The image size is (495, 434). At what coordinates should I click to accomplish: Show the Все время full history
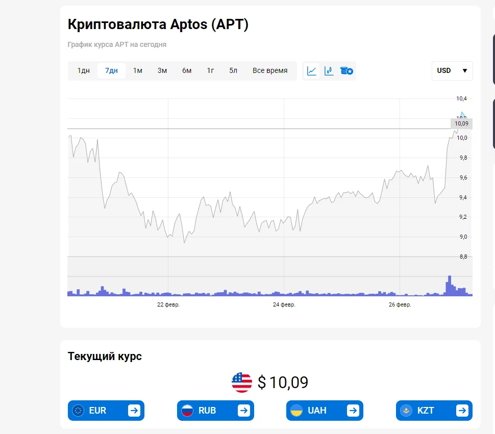coord(270,71)
